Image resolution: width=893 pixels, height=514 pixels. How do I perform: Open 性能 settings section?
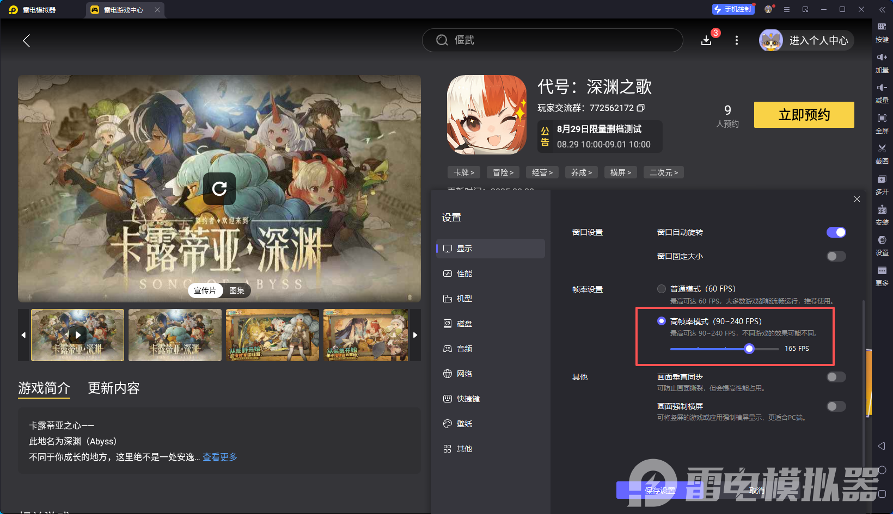pos(491,274)
